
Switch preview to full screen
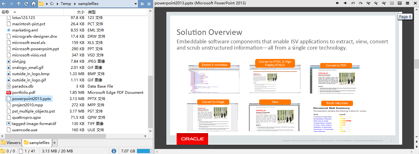tap(400, 3)
